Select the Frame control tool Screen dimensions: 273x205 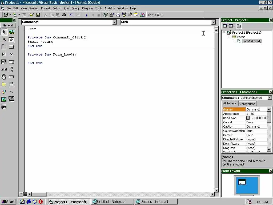pyautogui.click(x=4, y=47)
